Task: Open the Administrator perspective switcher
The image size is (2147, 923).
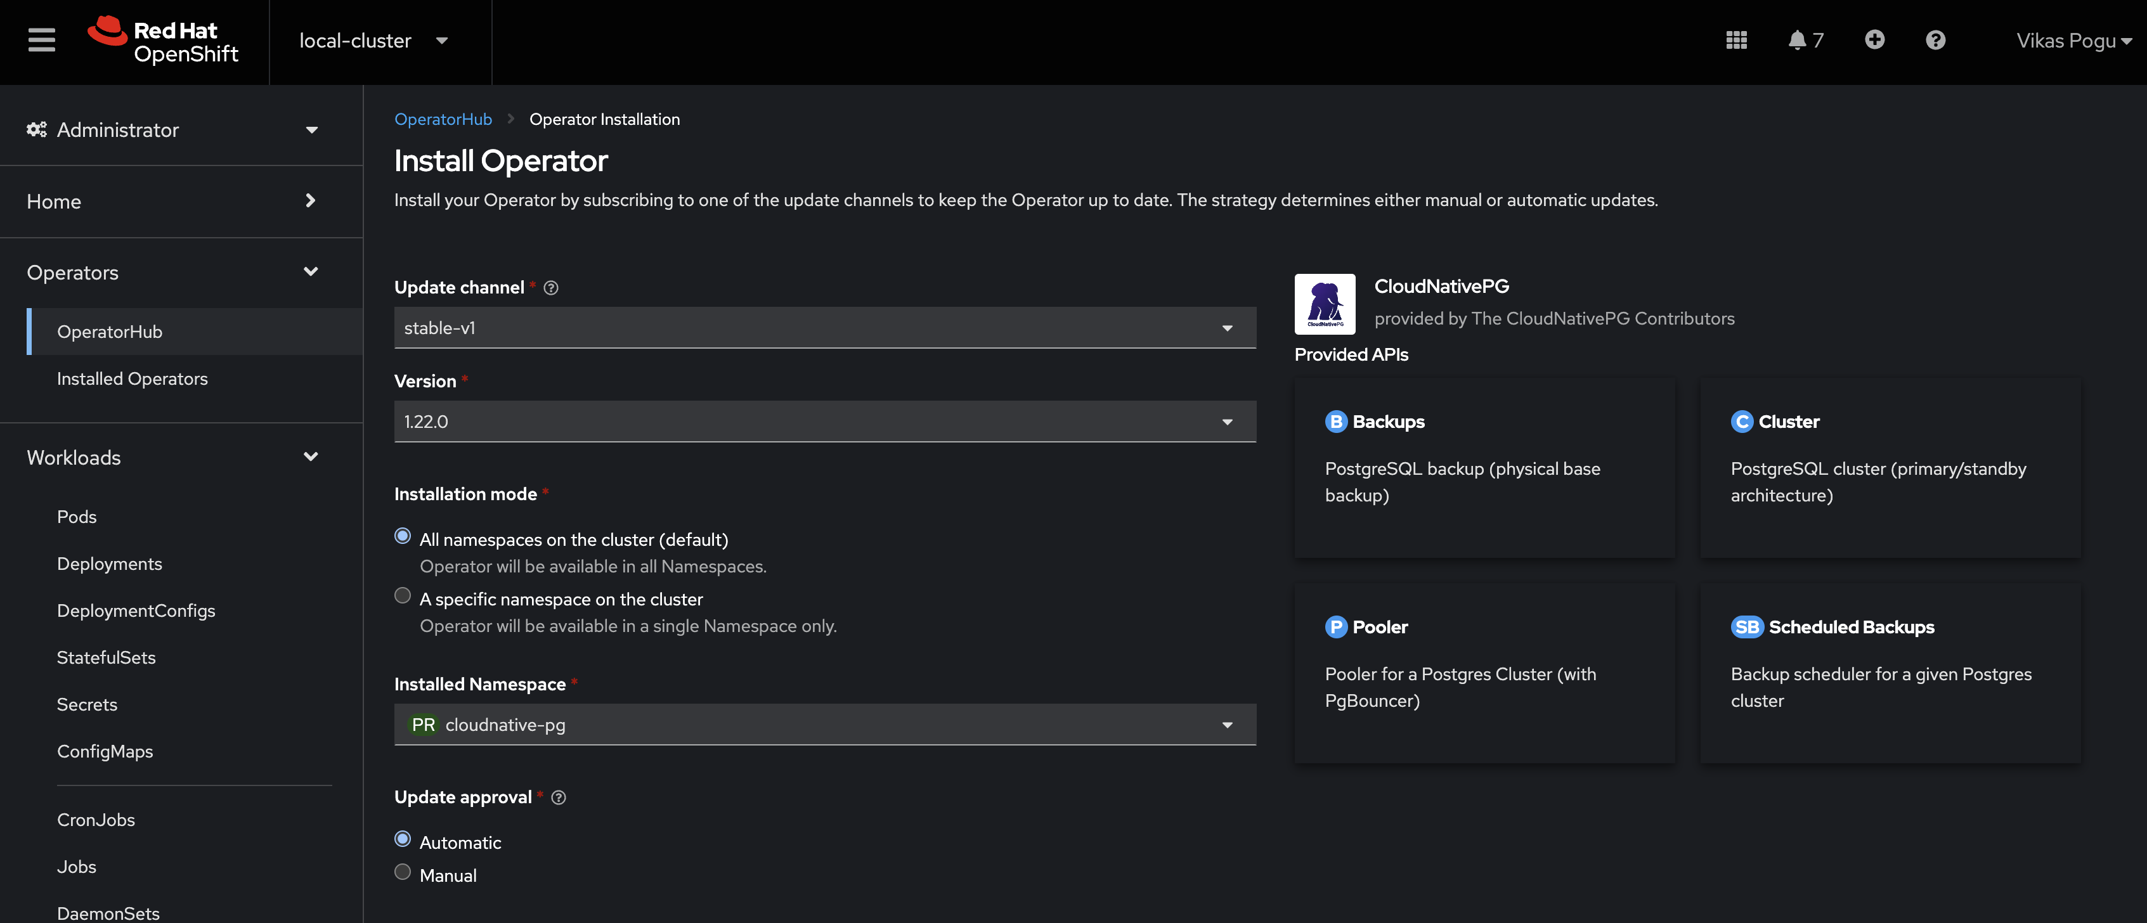Action: point(172,129)
